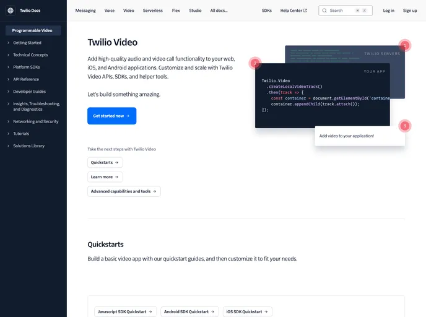Click Advanced capabilities and tools button
The image size is (426, 317).
point(124,191)
